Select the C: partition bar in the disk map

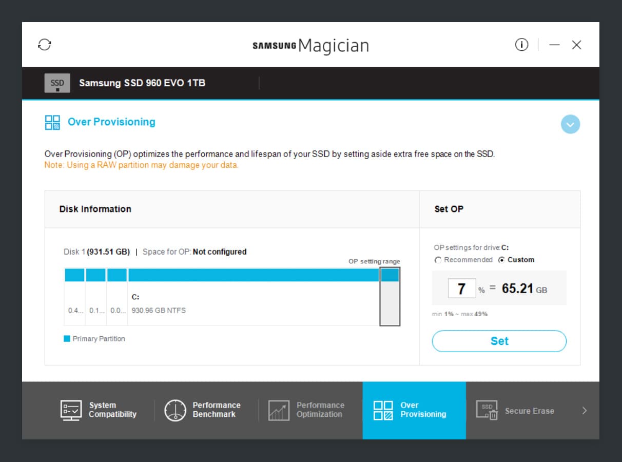[254, 275]
